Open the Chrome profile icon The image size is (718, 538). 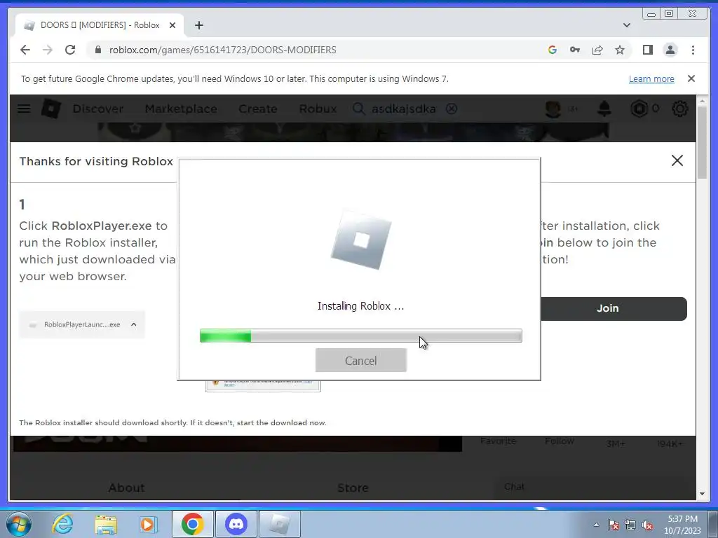[x=670, y=50]
